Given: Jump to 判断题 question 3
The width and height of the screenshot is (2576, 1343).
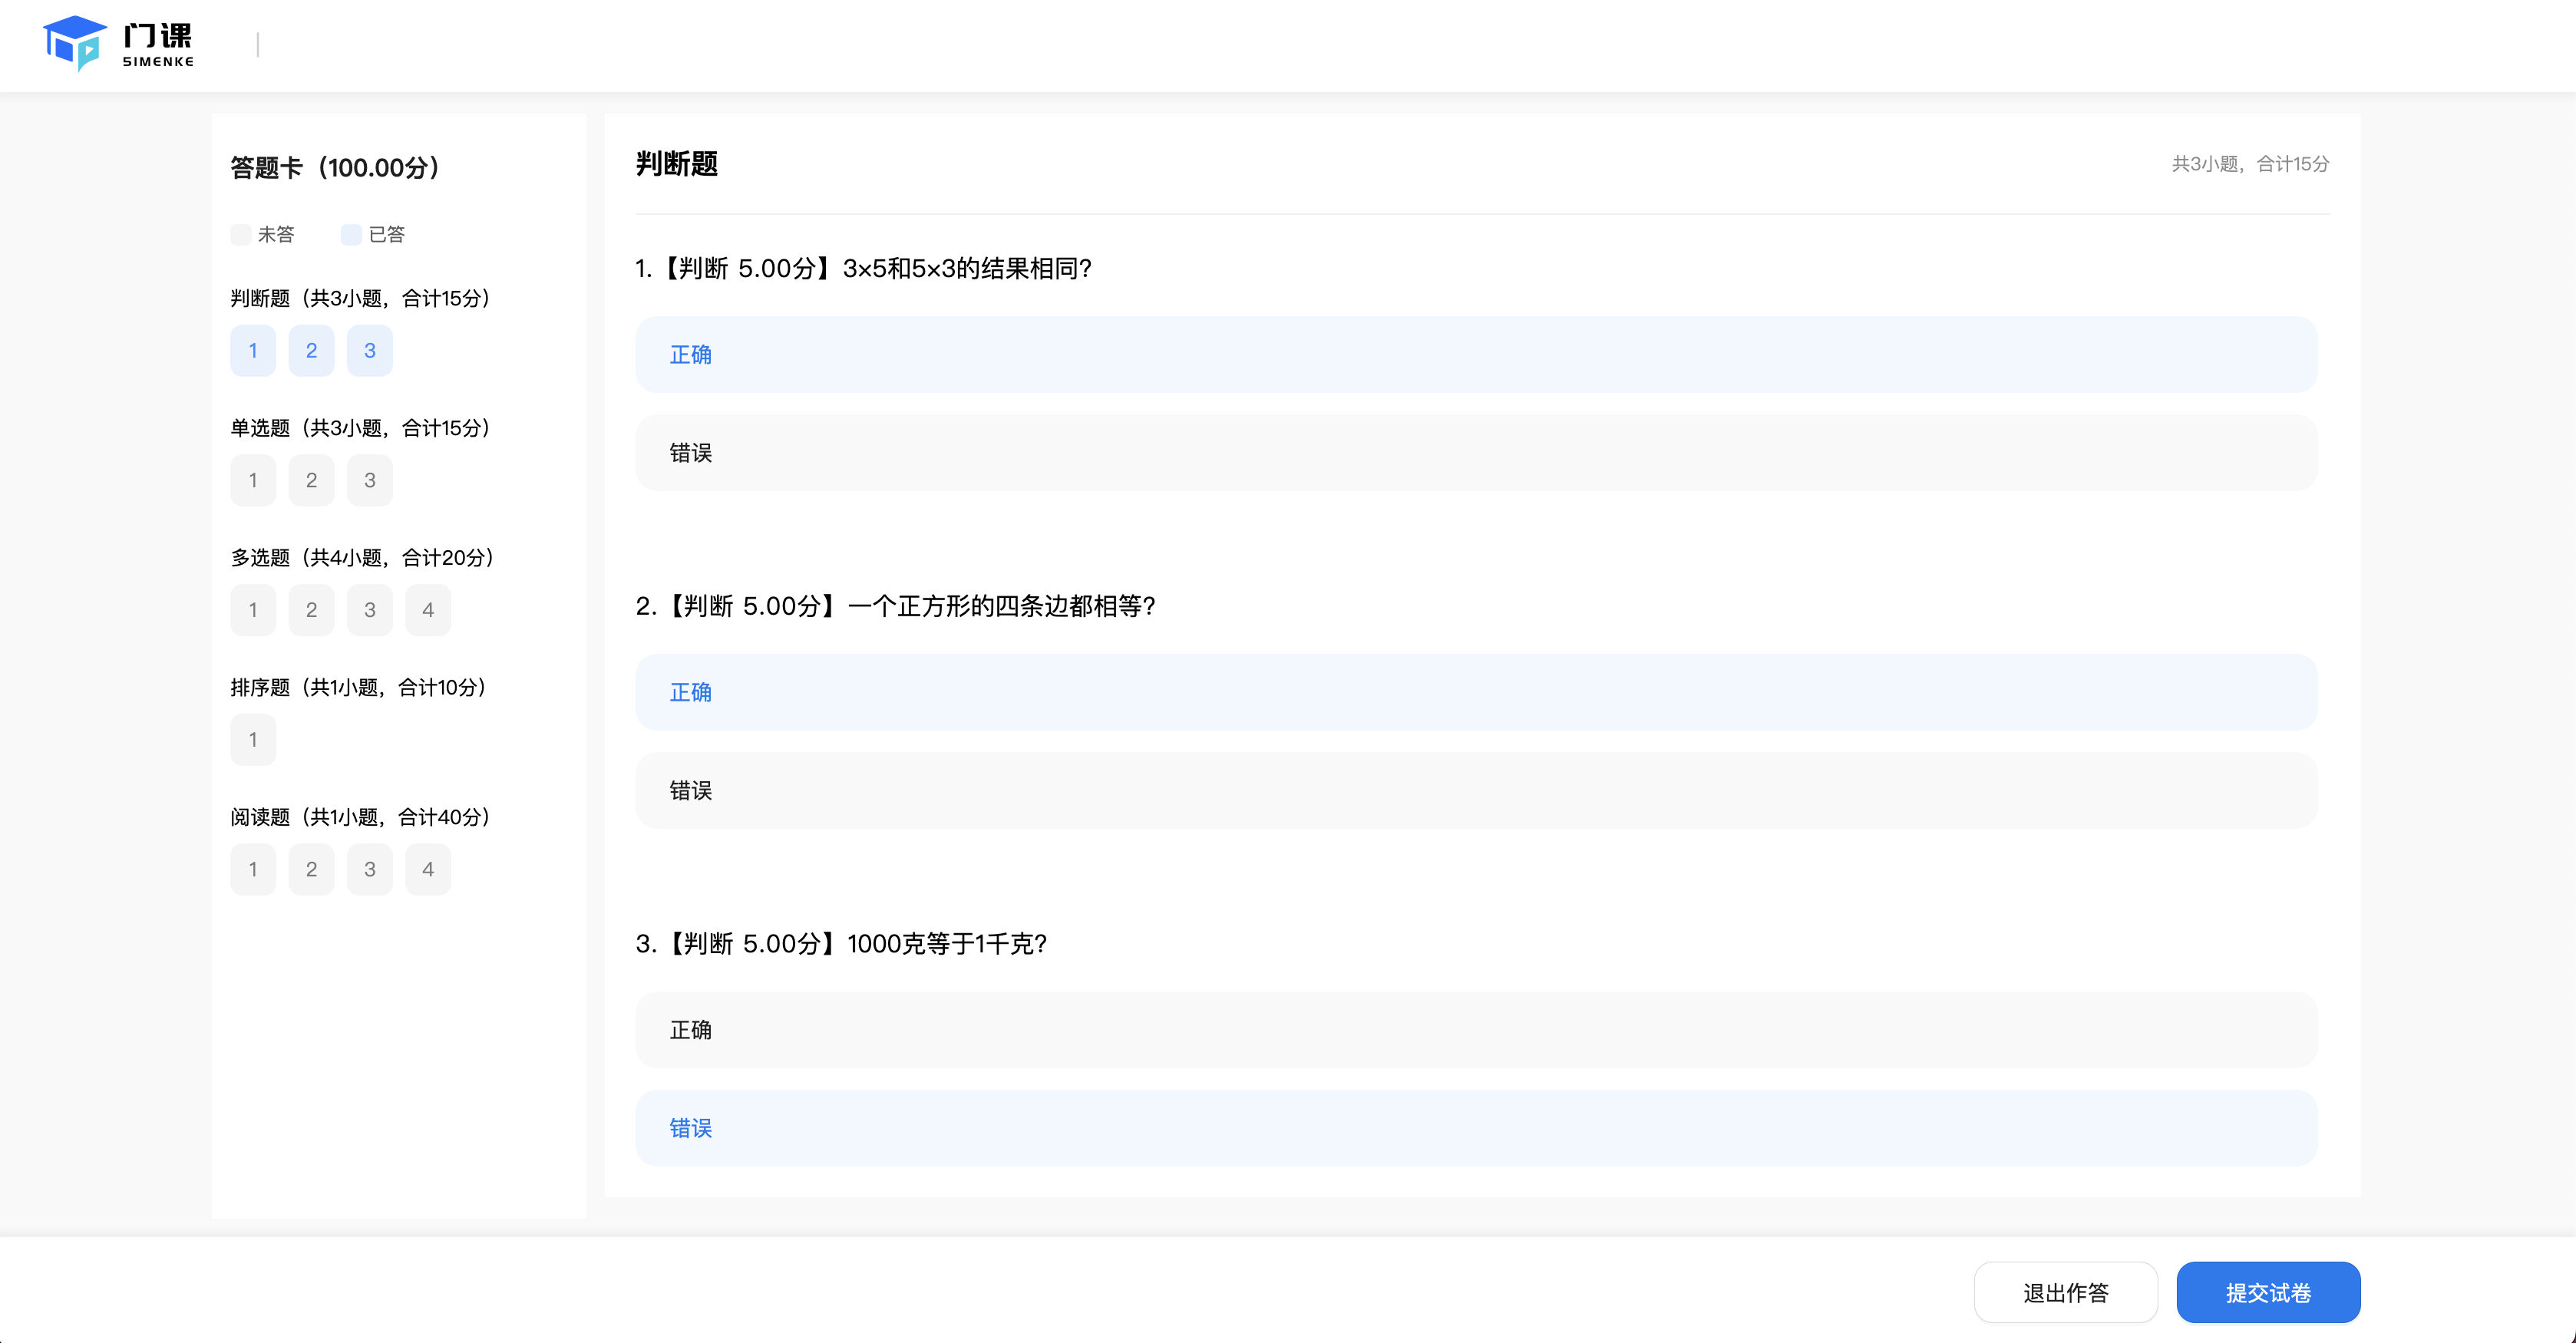Looking at the screenshot, I should click(x=369, y=350).
